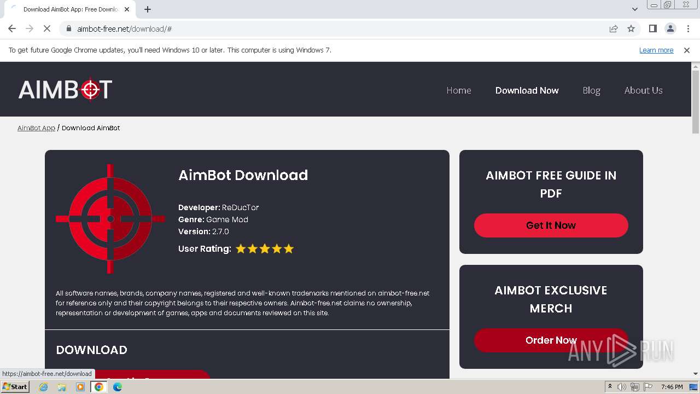Click the first user rating star

241,249
